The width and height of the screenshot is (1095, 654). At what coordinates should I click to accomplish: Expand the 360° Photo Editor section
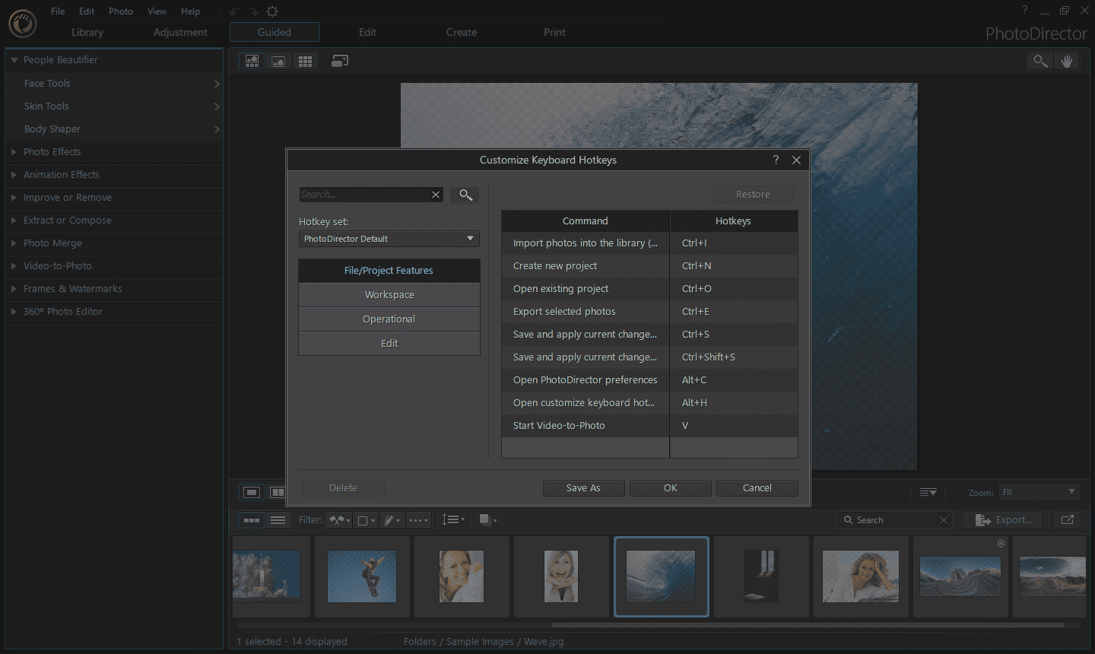14,312
